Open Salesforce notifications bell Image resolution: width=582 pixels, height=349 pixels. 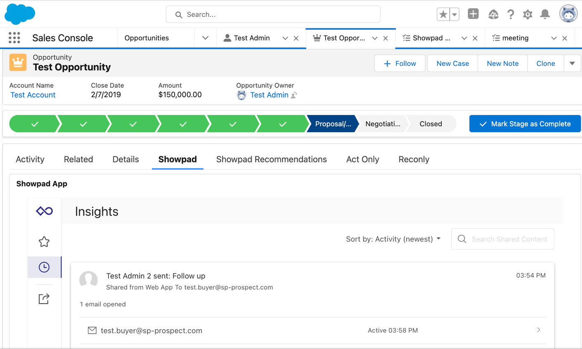545,14
